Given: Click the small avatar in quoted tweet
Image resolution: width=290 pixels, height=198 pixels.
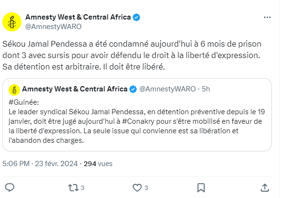Looking at the screenshot, I should 14,89.
